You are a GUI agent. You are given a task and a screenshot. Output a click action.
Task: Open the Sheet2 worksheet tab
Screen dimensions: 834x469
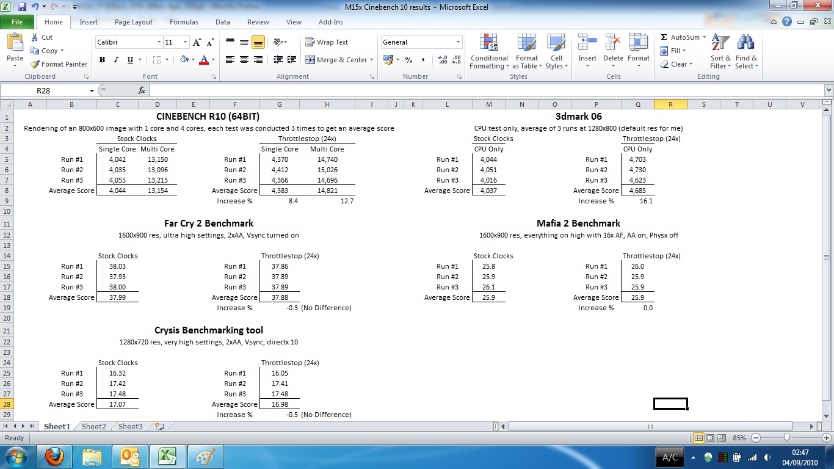(x=94, y=427)
